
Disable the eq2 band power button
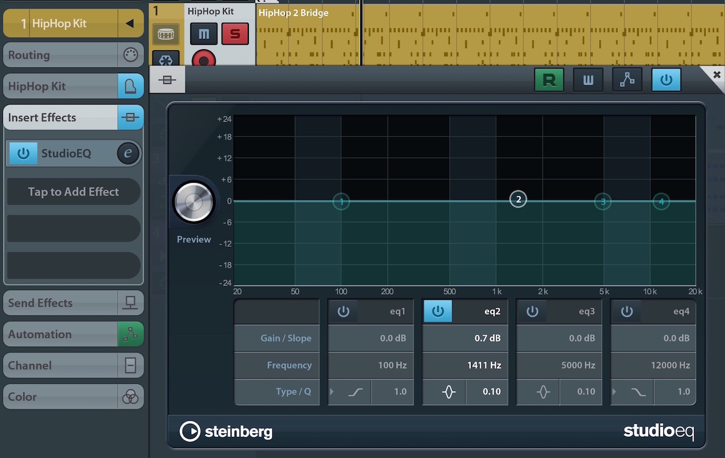[x=438, y=311]
